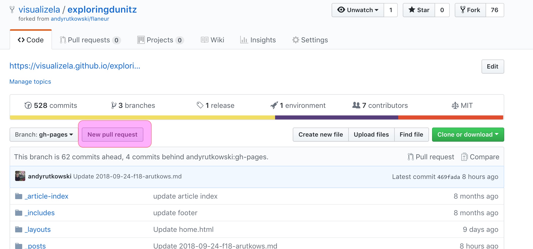Click the book icon beside Wiki
Screen dimensions: 533x249
pyautogui.click(x=205, y=40)
